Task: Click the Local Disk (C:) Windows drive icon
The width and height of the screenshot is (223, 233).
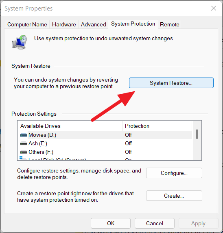Action: coord(23,158)
